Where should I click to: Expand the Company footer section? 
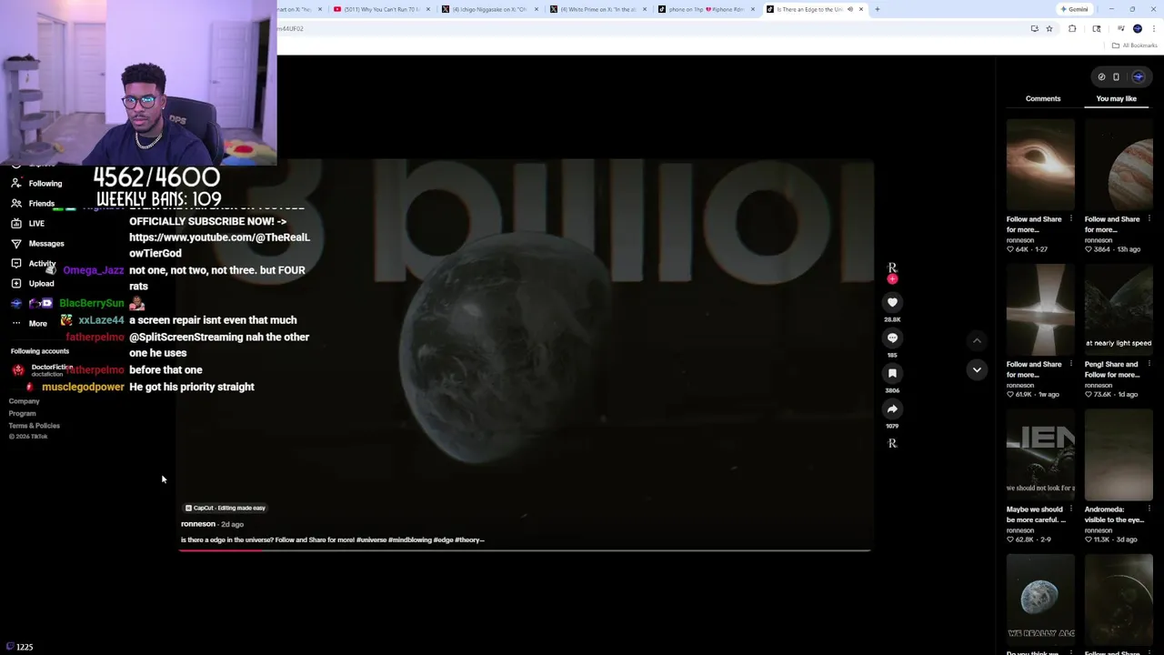pos(25,401)
